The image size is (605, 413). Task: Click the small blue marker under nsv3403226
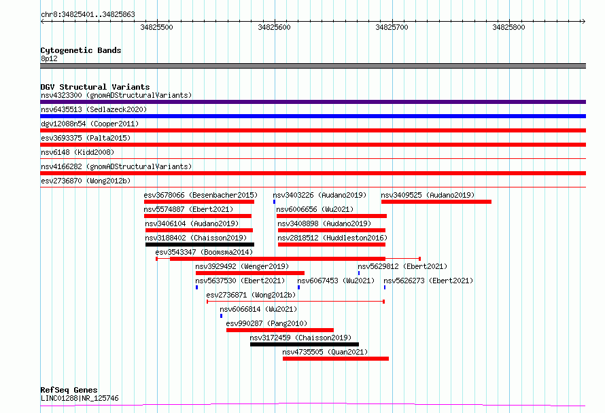(x=274, y=202)
